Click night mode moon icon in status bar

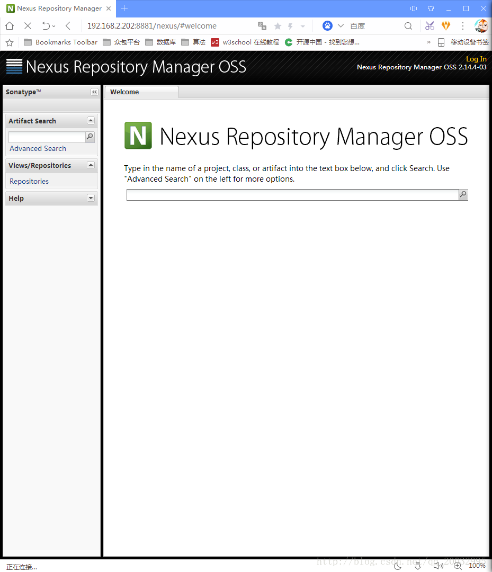[x=398, y=566]
